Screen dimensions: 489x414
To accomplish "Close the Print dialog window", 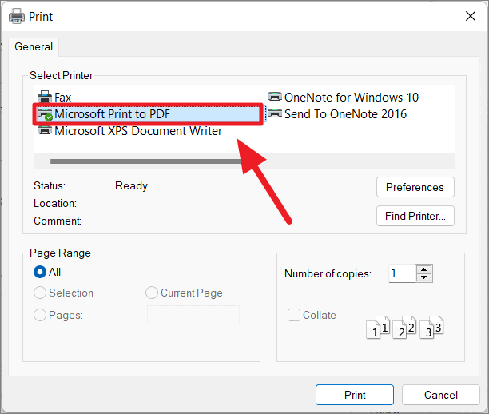I will 471,16.
